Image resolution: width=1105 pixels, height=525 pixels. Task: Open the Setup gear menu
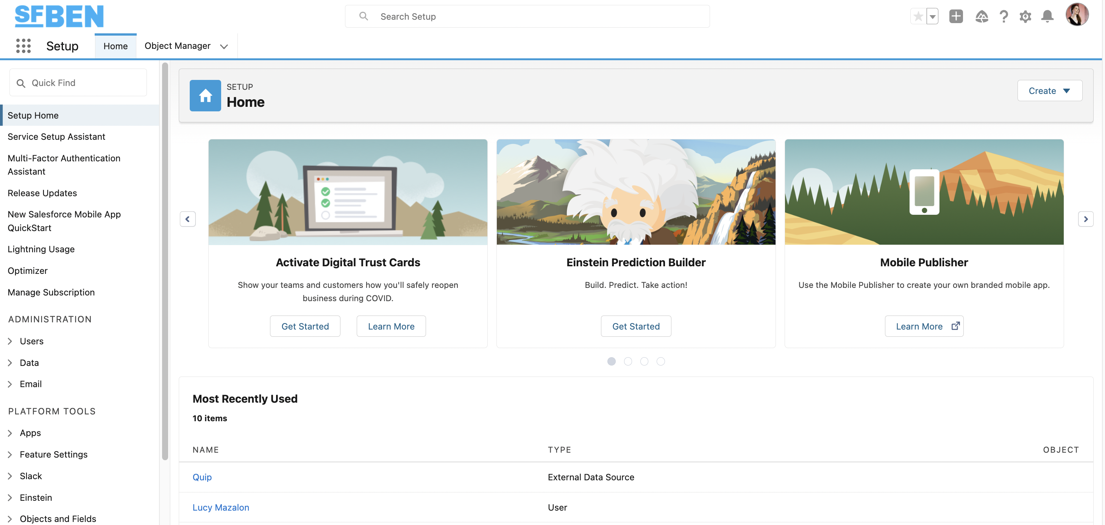pyautogui.click(x=1025, y=16)
